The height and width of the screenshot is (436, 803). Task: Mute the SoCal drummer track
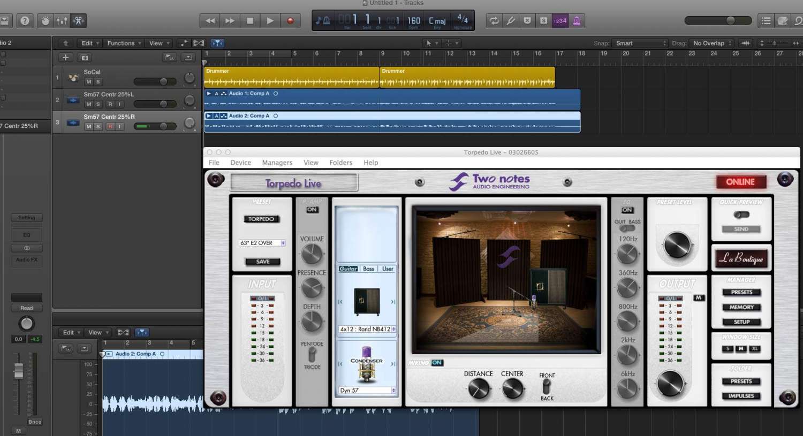(89, 82)
